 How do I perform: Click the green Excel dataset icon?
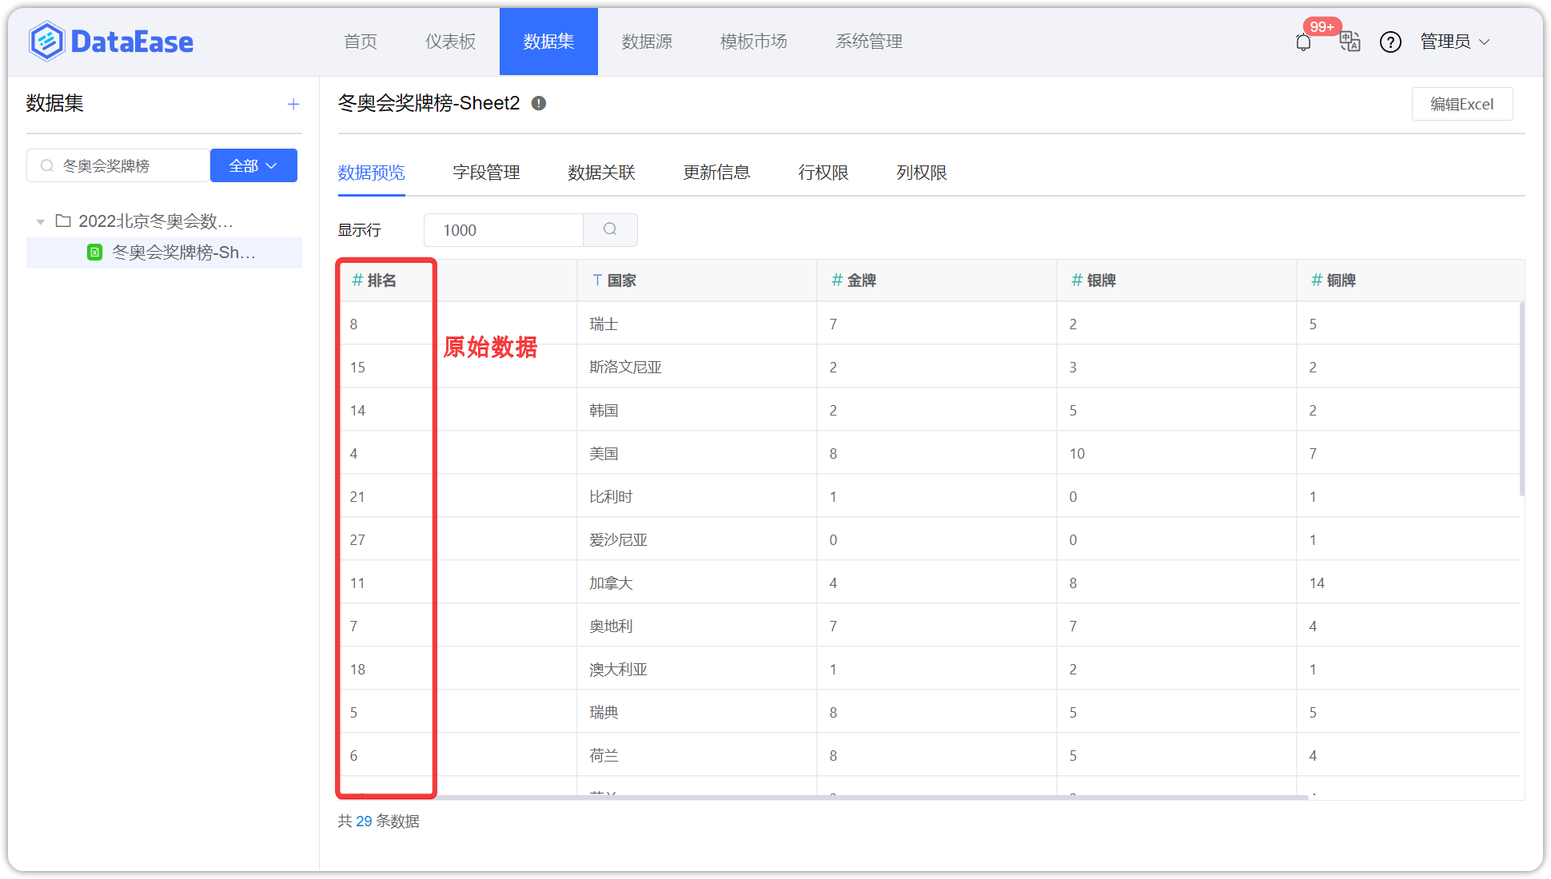tap(95, 253)
